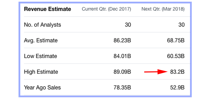Select the Year Ago Sales row label
The width and height of the screenshot is (212, 101).
click(42, 88)
